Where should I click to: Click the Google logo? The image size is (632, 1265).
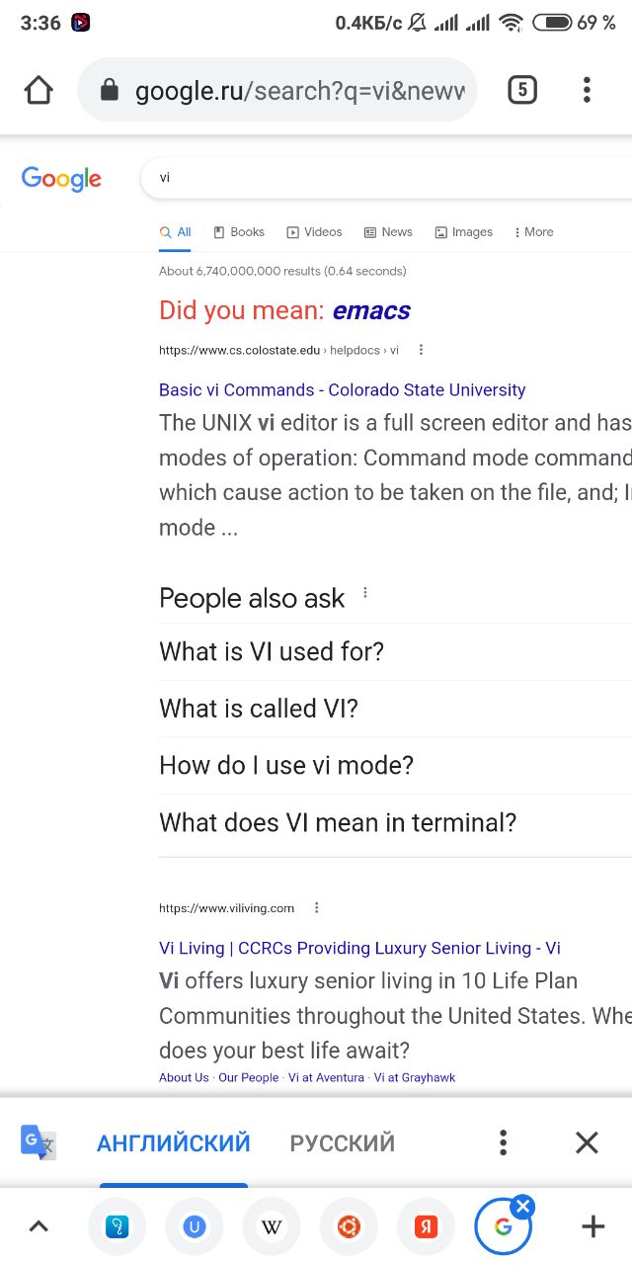(61, 178)
